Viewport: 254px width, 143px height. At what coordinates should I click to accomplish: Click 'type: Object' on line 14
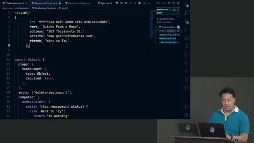(x=37, y=73)
